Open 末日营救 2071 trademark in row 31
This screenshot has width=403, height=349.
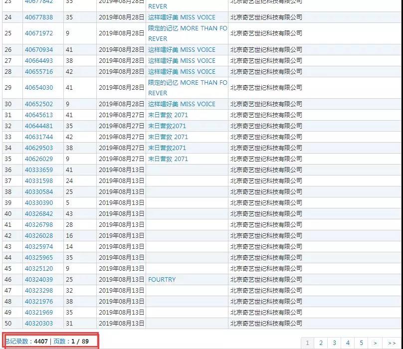168,115
